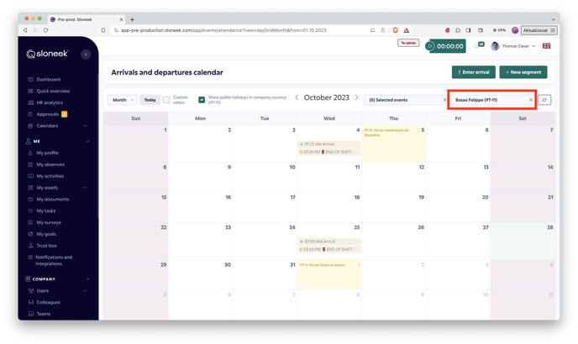Open My activities in the sidebar
The image size is (578, 344).
(x=50, y=176)
